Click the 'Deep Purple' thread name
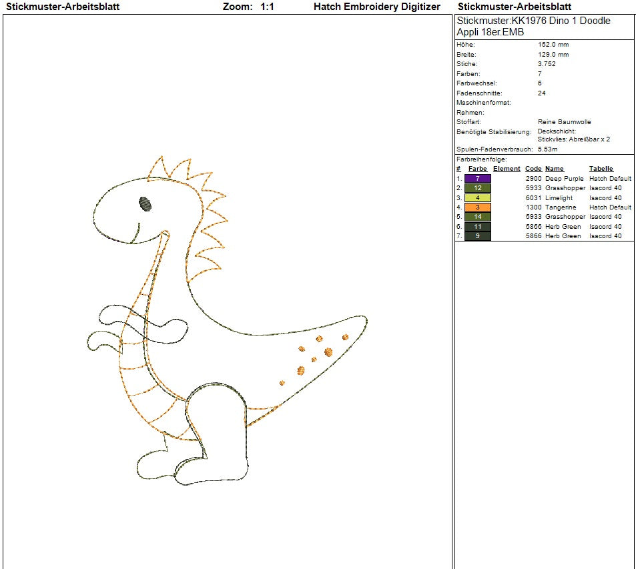 coord(564,179)
